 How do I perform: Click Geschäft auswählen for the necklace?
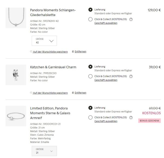pyautogui.click(x=106, y=23)
